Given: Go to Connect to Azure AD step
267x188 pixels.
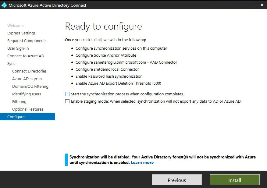Looking at the screenshot, I should tap(26, 56).
